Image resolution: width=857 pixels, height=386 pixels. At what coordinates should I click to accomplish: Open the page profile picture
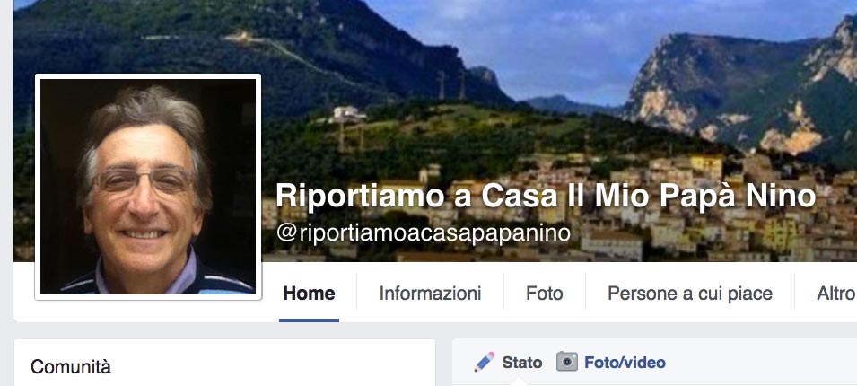[147, 187]
